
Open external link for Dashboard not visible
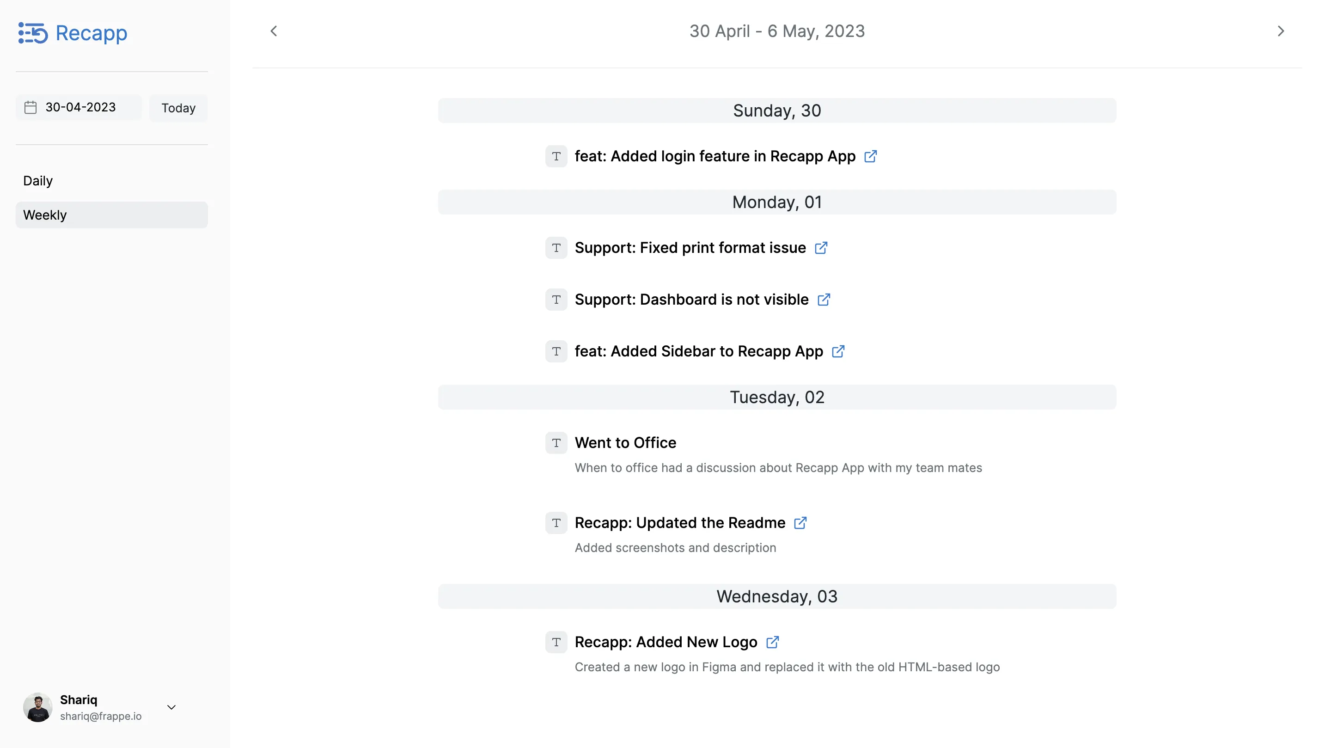click(x=824, y=300)
